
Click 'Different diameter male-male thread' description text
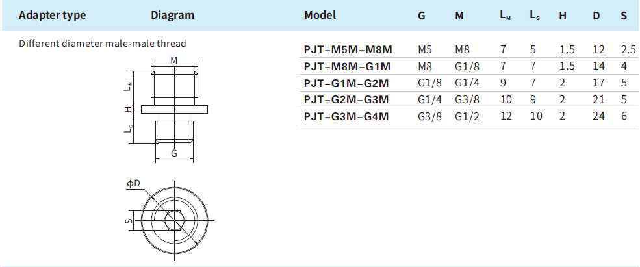[x=103, y=44]
